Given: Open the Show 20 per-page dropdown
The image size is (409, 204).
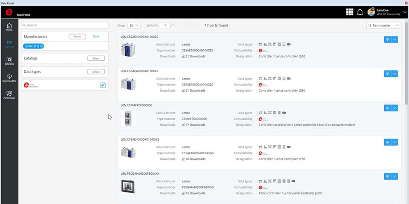Looking at the screenshot, I should [134, 25].
